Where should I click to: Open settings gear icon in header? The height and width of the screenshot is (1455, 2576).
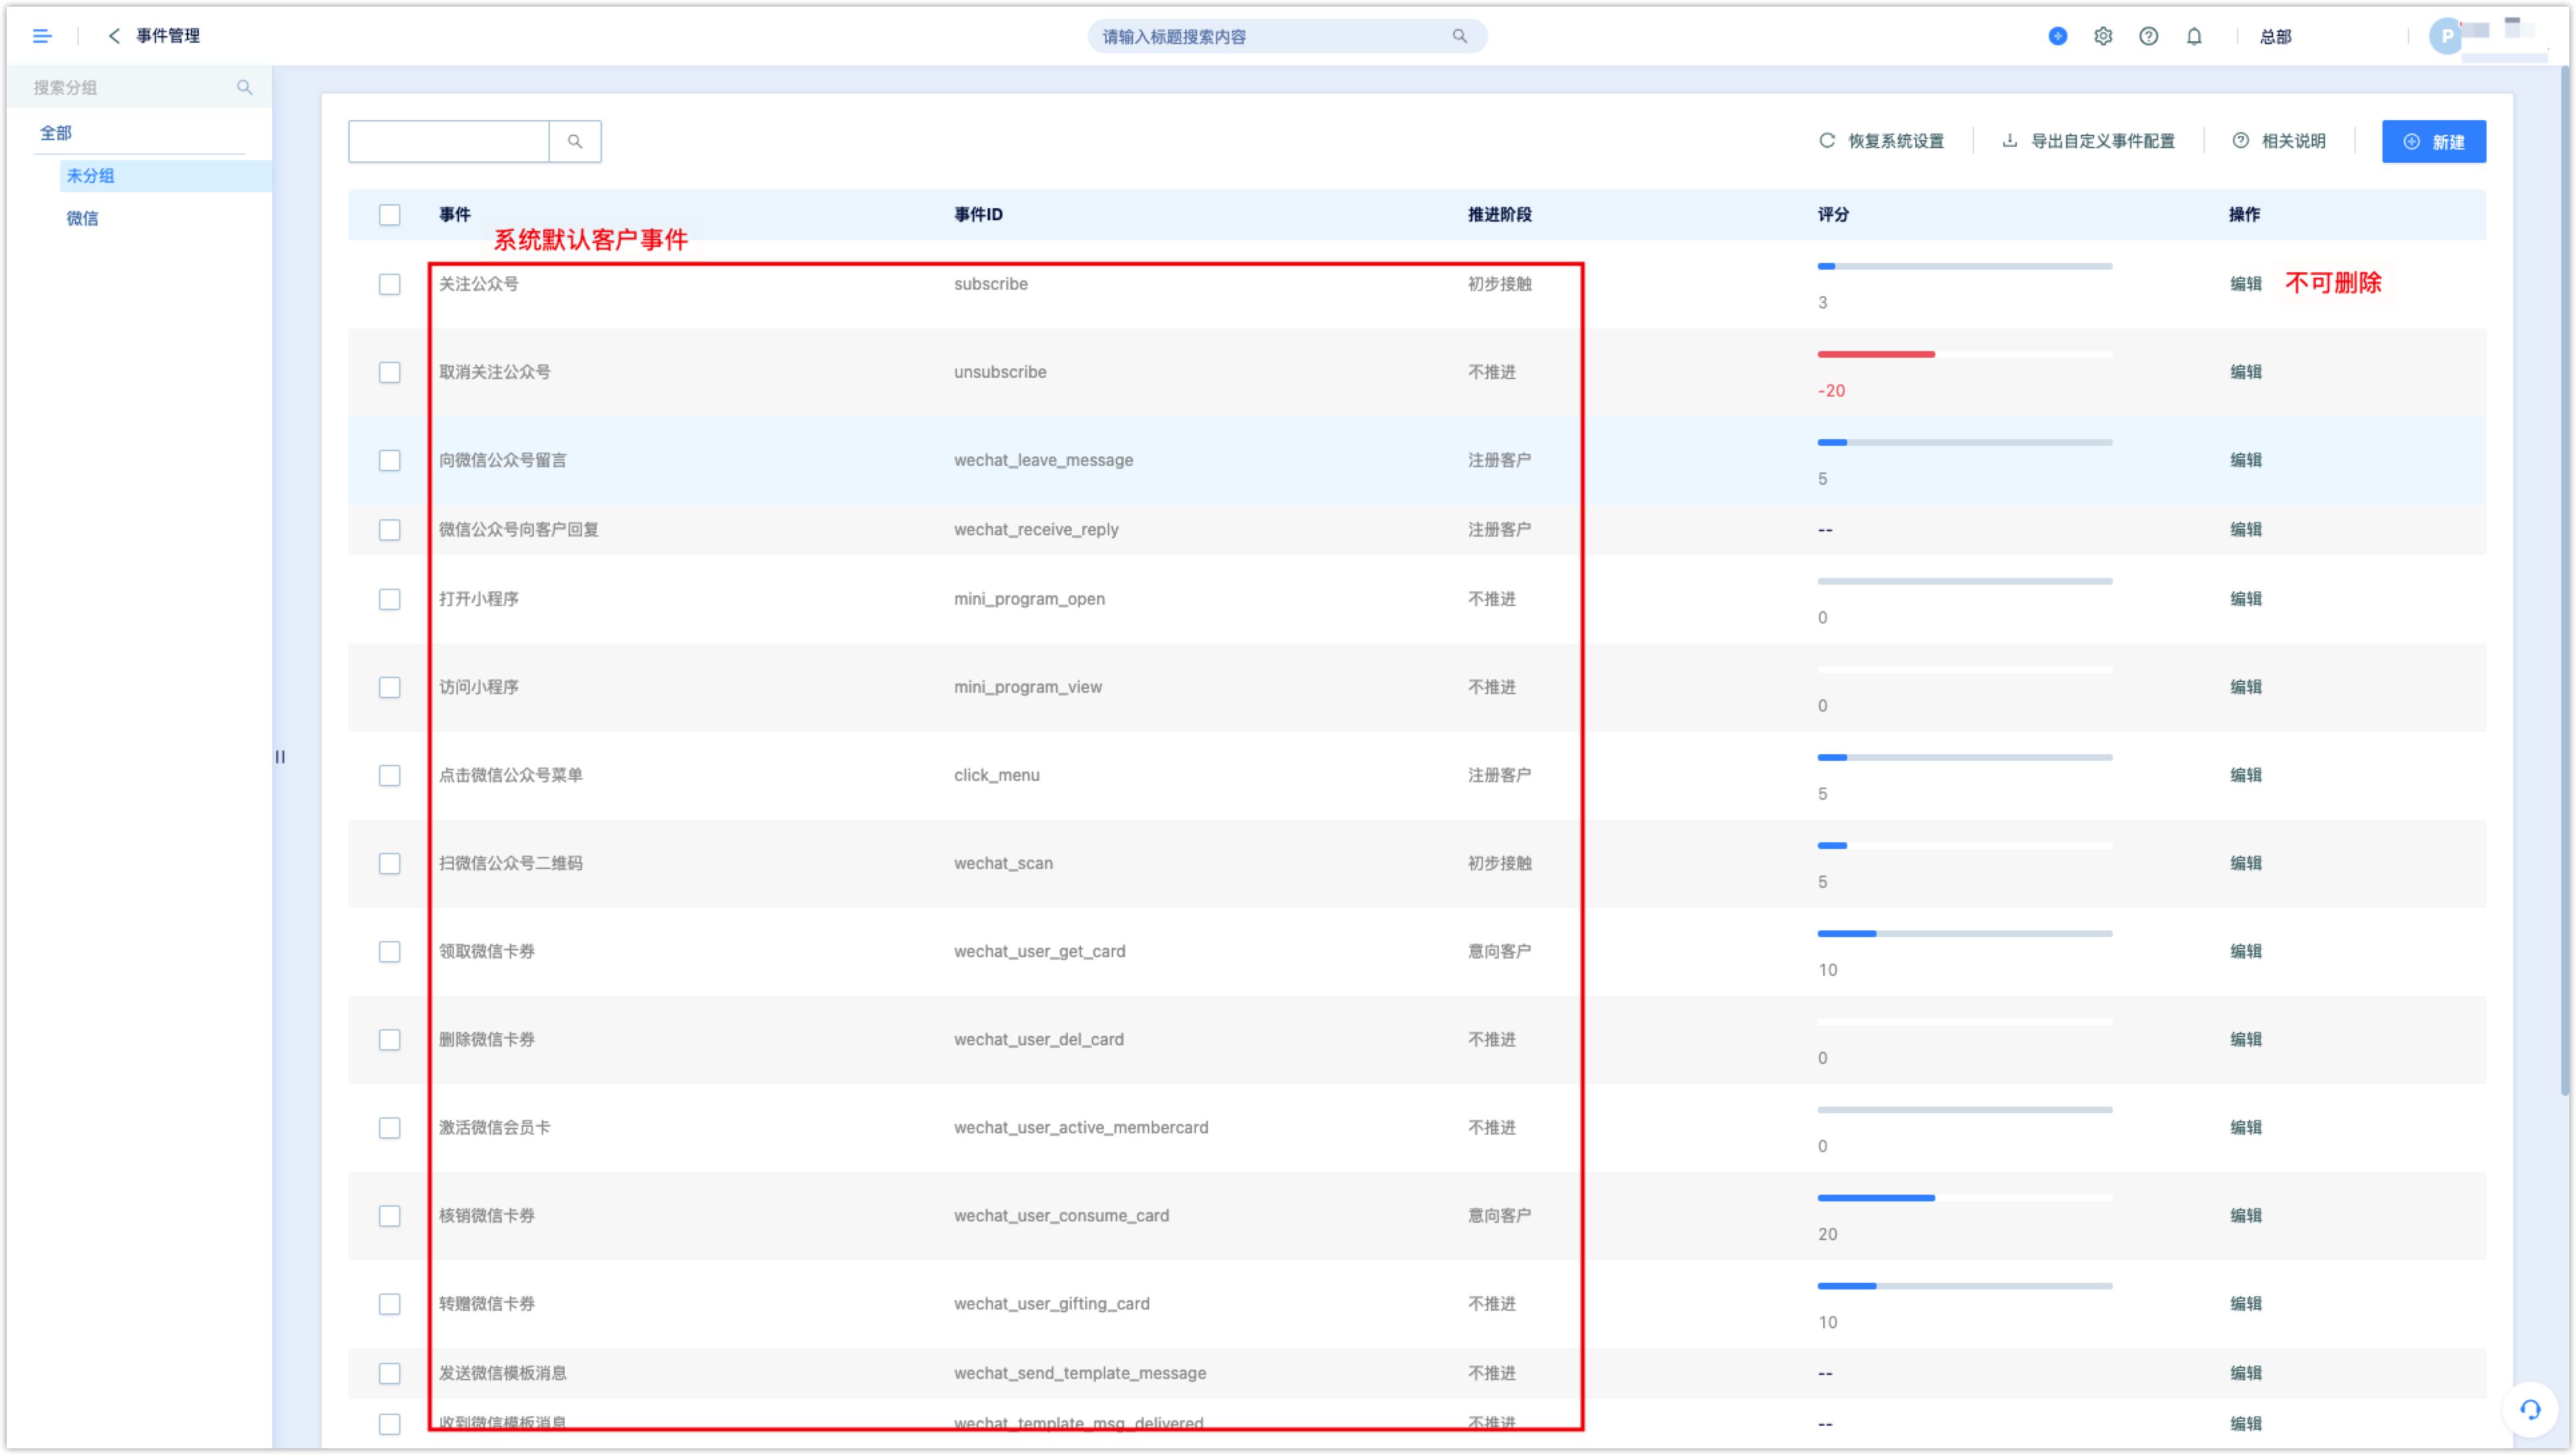(2102, 36)
